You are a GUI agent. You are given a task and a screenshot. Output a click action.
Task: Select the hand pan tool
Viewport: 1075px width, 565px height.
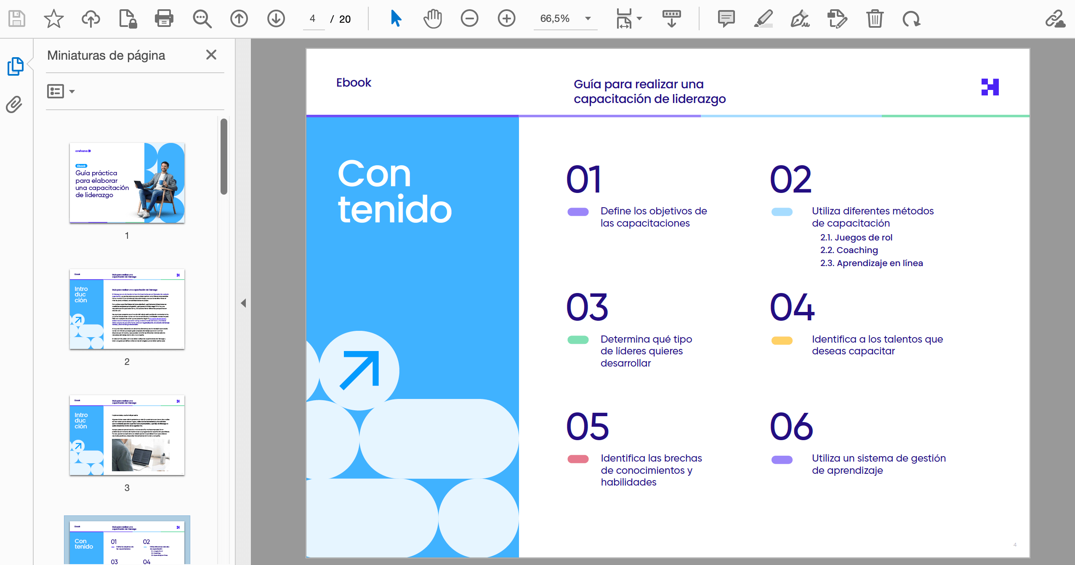point(432,18)
